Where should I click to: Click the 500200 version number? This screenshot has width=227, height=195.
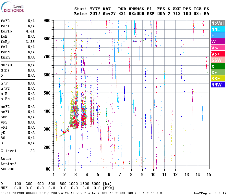coord(7,169)
